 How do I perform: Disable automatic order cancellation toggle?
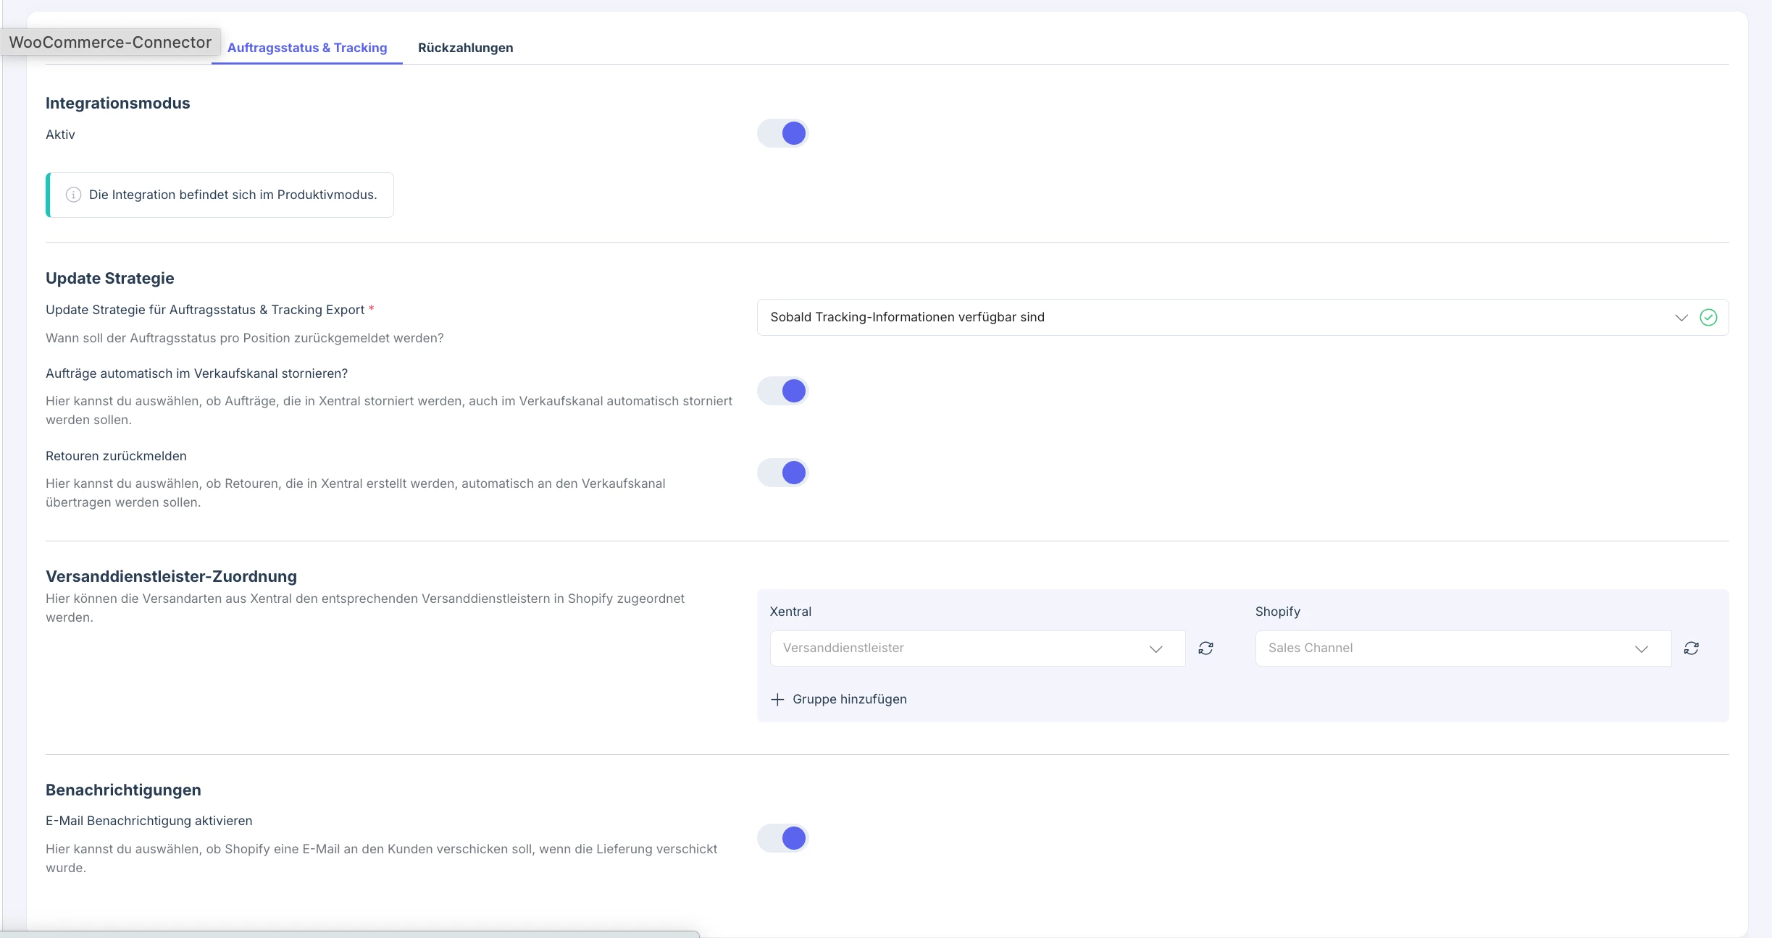(783, 391)
